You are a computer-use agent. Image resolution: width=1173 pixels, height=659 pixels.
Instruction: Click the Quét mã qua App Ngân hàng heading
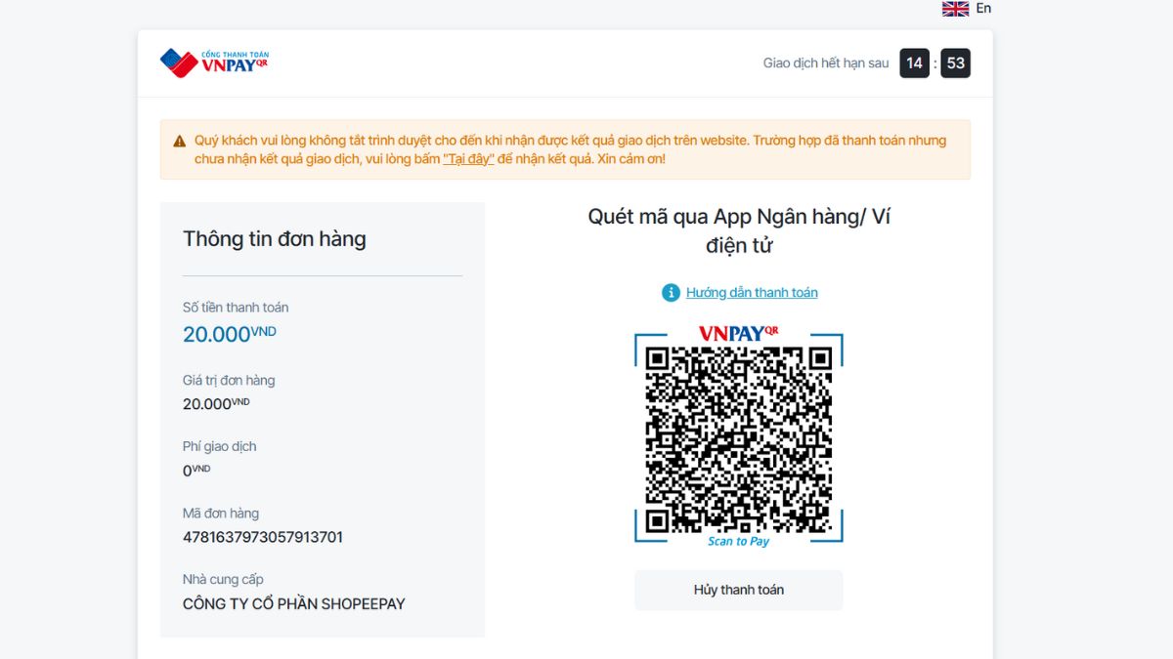pyautogui.click(x=739, y=230)
